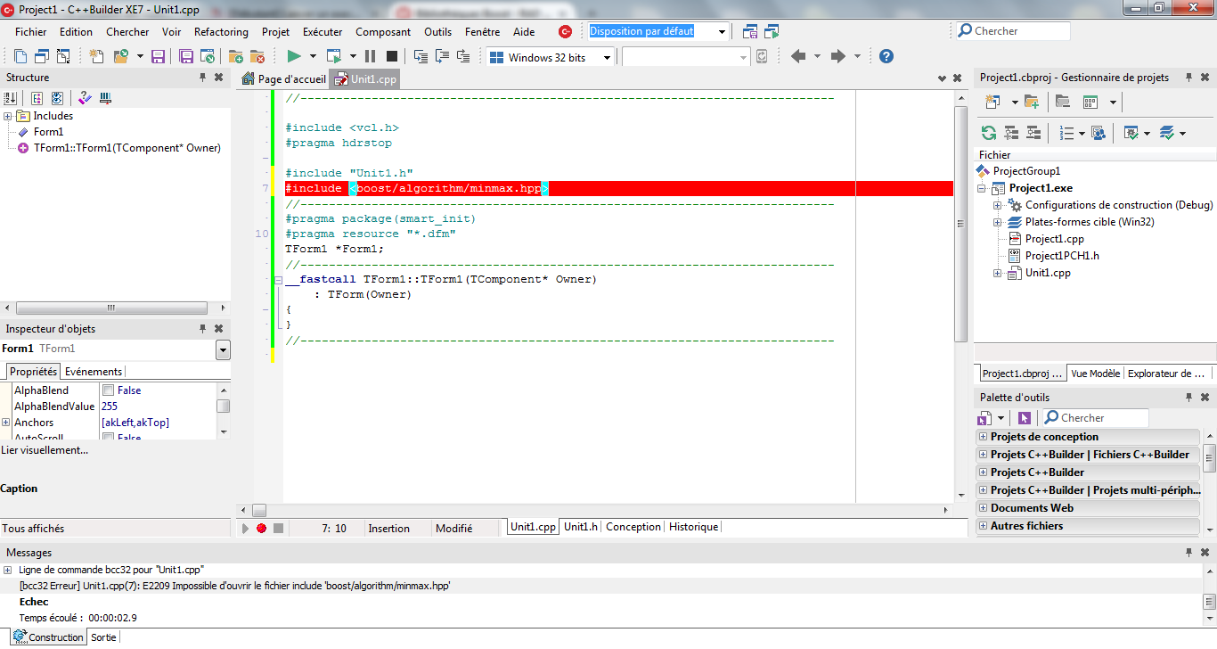Click the Forward navigation arrow
The image size is (1217, 649).
click(x=837, y=56)
